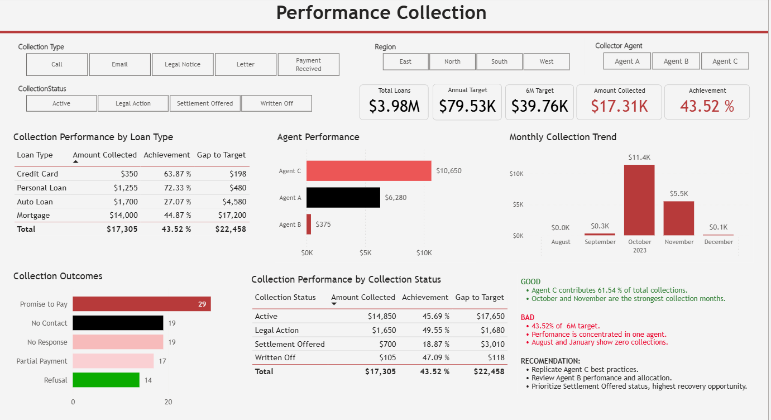The height and width of the screenshot is (420, 771).
Task: Select Agent B collector slicer
Action: 676,61
